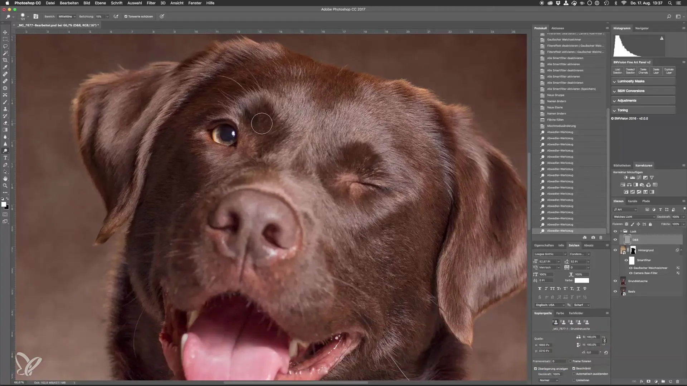Switch to Bibliotheken tab
The width and height of the screenshot is (687, 386).
click(622, 165)
